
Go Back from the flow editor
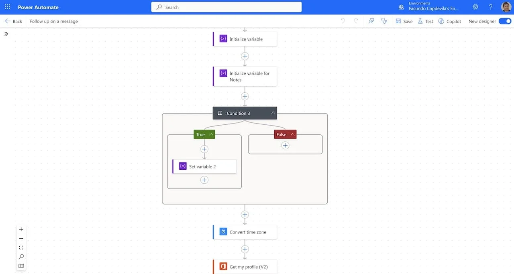(13, 21)
